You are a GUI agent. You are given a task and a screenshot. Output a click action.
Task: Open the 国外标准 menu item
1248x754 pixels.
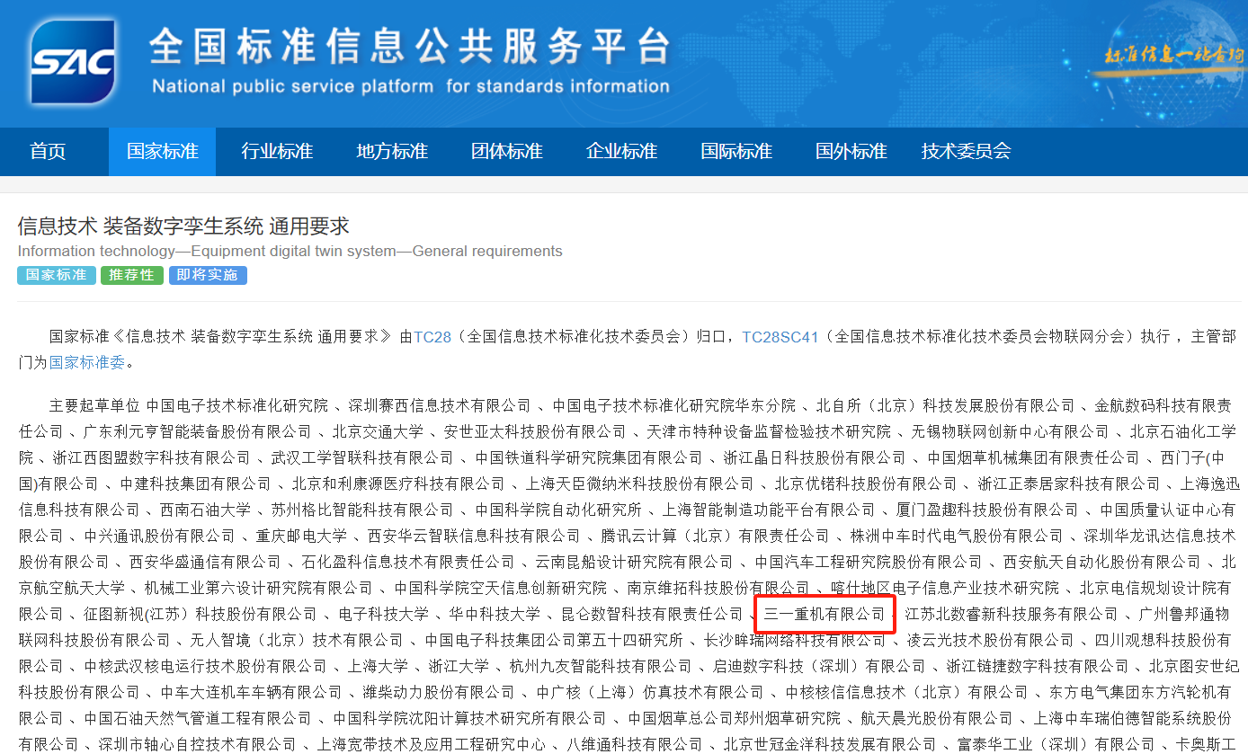[x=851, y=151]
